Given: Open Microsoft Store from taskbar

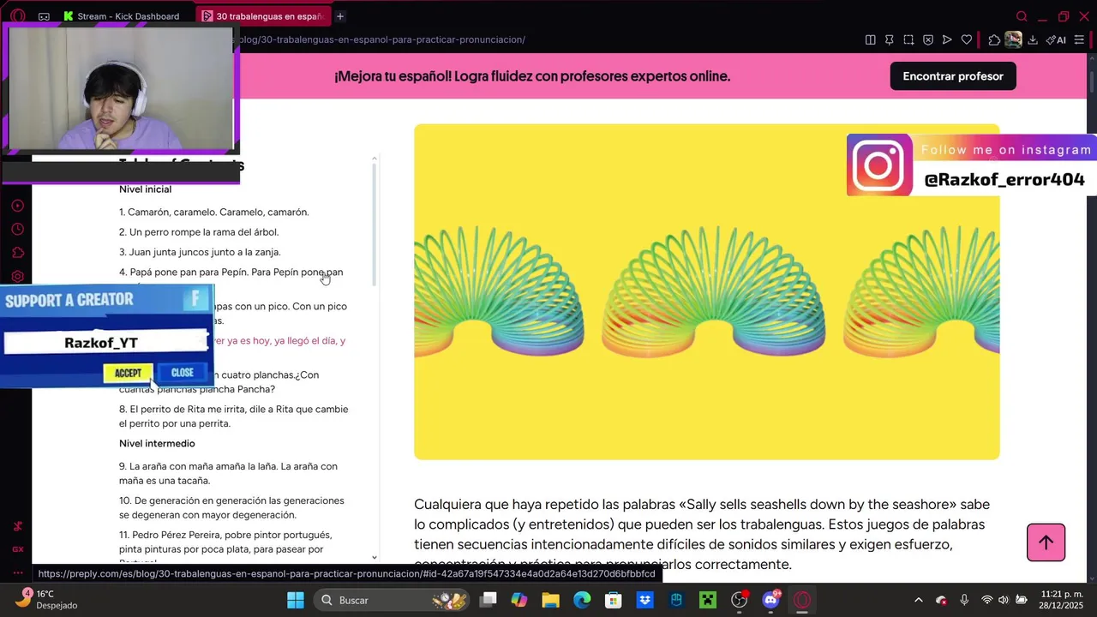Looking at the screenshot, I should (x=613, y=600).
